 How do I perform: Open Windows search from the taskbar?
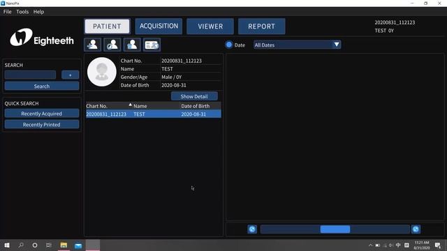click(21, 245)
